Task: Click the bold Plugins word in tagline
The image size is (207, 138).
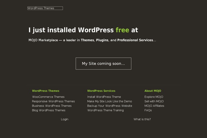Action: [102, 40]
